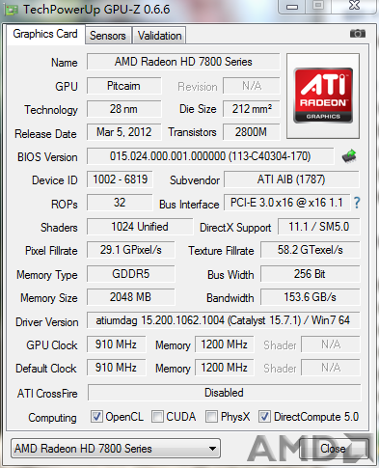379x468 pixels.
Task: Minimize the GPU-Z window
Action: click(292, 7)
